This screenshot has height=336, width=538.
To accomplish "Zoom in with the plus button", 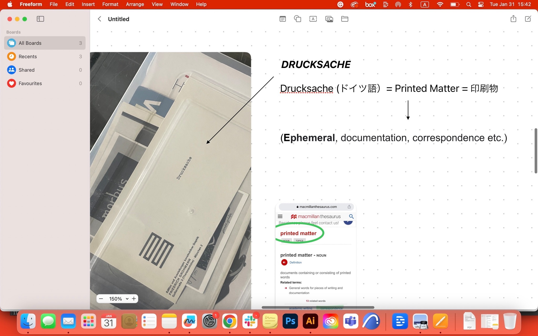I will (x=134, y=299).
